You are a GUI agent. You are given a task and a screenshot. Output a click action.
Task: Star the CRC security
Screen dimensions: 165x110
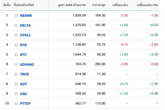tap(16, 94)
